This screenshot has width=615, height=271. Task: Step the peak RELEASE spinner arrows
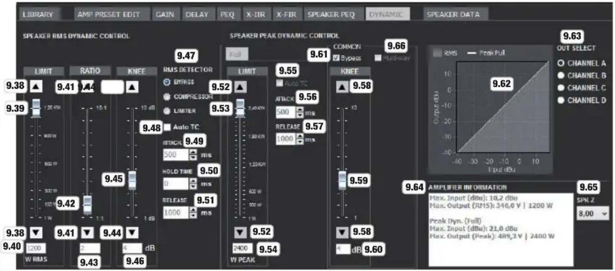point(300,139)
